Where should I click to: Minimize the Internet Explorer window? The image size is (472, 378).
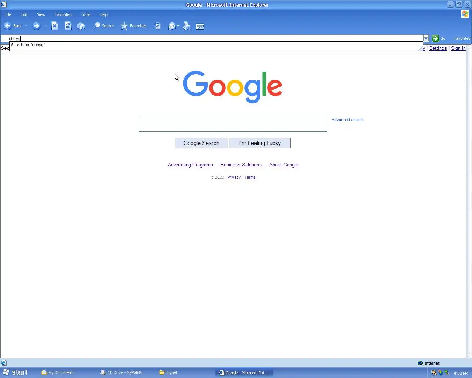pos(450,4)
